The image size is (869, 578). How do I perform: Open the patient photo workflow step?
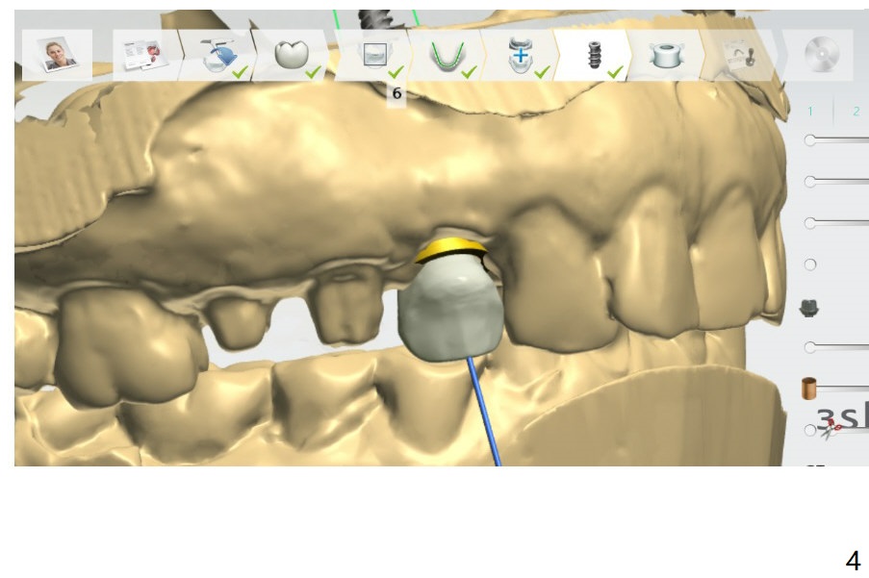(57, 56)
